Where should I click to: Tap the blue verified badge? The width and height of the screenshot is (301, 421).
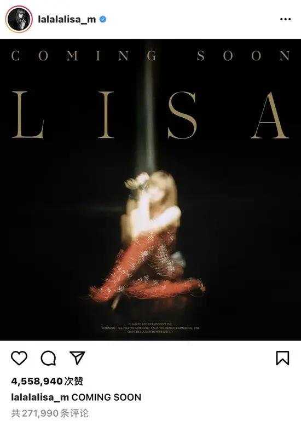[x=103, y=19]
